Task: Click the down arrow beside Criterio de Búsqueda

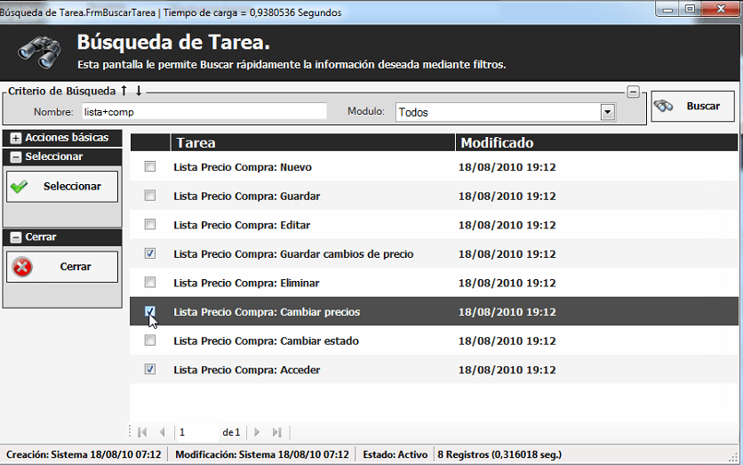Action: pyautogui.click(x=139, y=91)
